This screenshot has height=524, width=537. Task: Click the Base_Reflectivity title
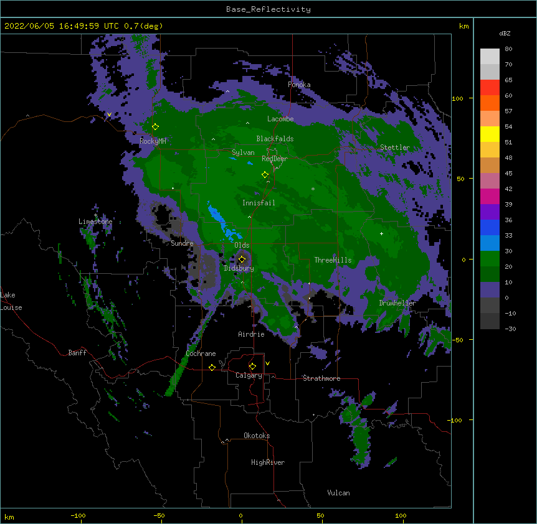pos(268,9)
